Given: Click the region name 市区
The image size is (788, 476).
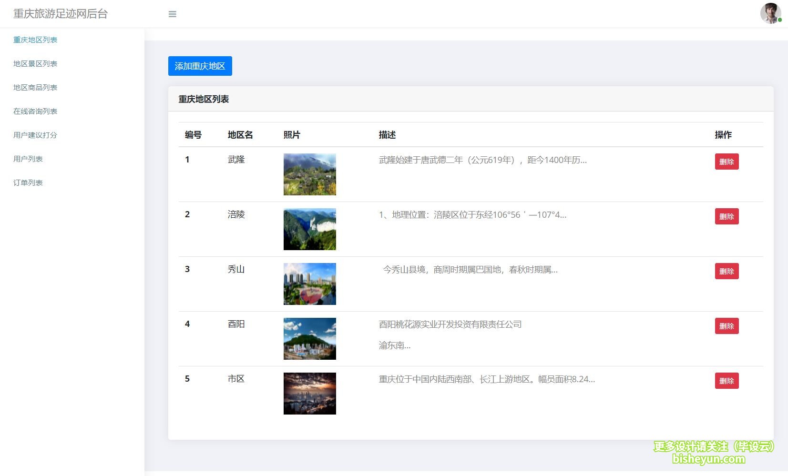Looking at the screenshot, I should (236, 379).
